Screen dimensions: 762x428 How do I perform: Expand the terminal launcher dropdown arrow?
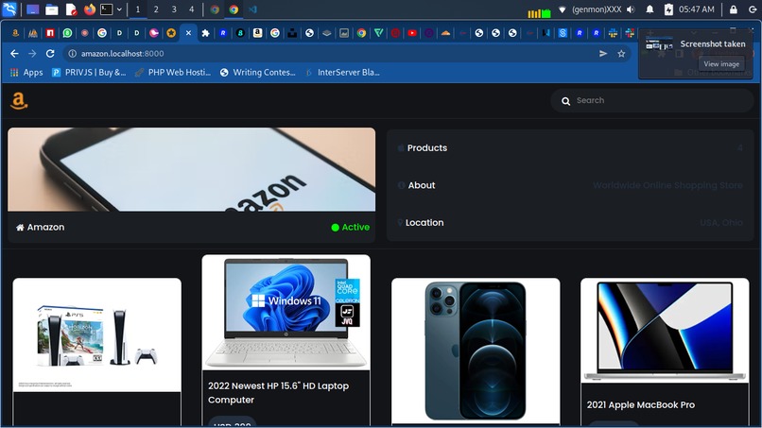point(119,9)
